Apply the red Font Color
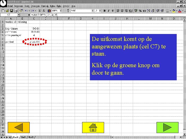 180,11
